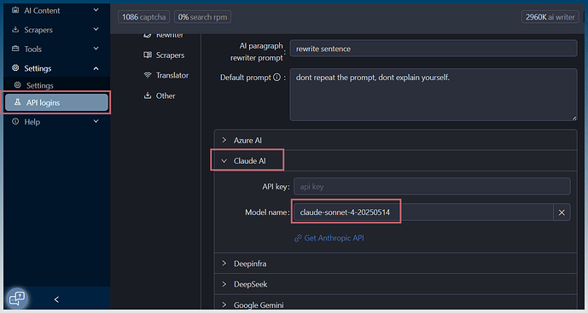The height and width of the screenshot is (313, 588).
Task: Collapse the Claude AI section
Action: click(x=395, y=161)
